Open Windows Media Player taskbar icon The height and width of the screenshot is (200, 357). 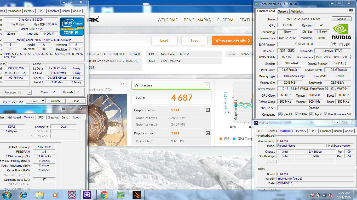tap(55, 195)
